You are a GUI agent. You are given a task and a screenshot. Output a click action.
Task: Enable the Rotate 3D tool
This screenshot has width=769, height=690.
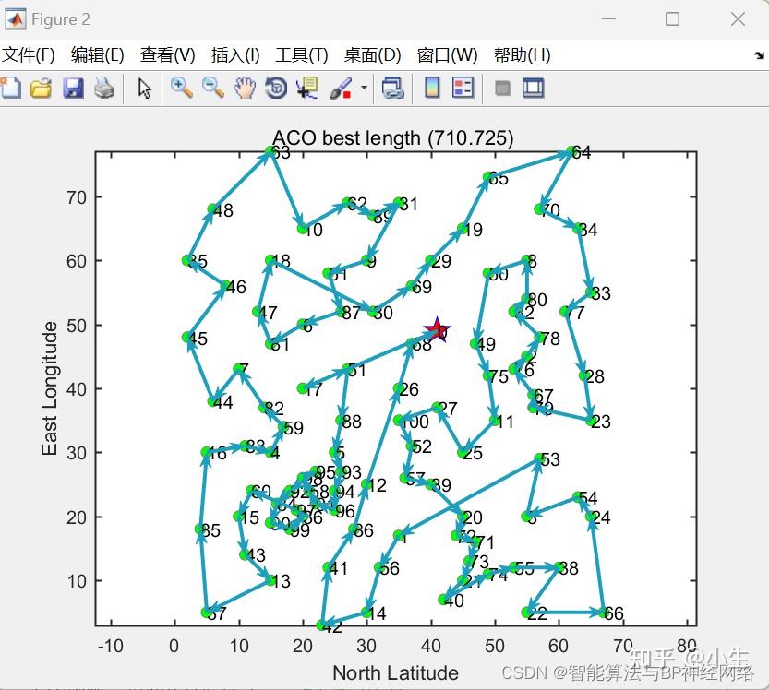coord(272,89)
